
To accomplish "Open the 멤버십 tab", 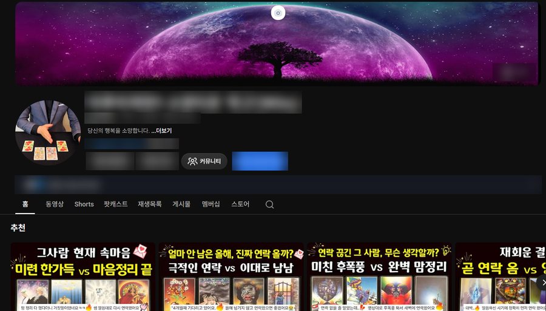I will tap(211, 204).
